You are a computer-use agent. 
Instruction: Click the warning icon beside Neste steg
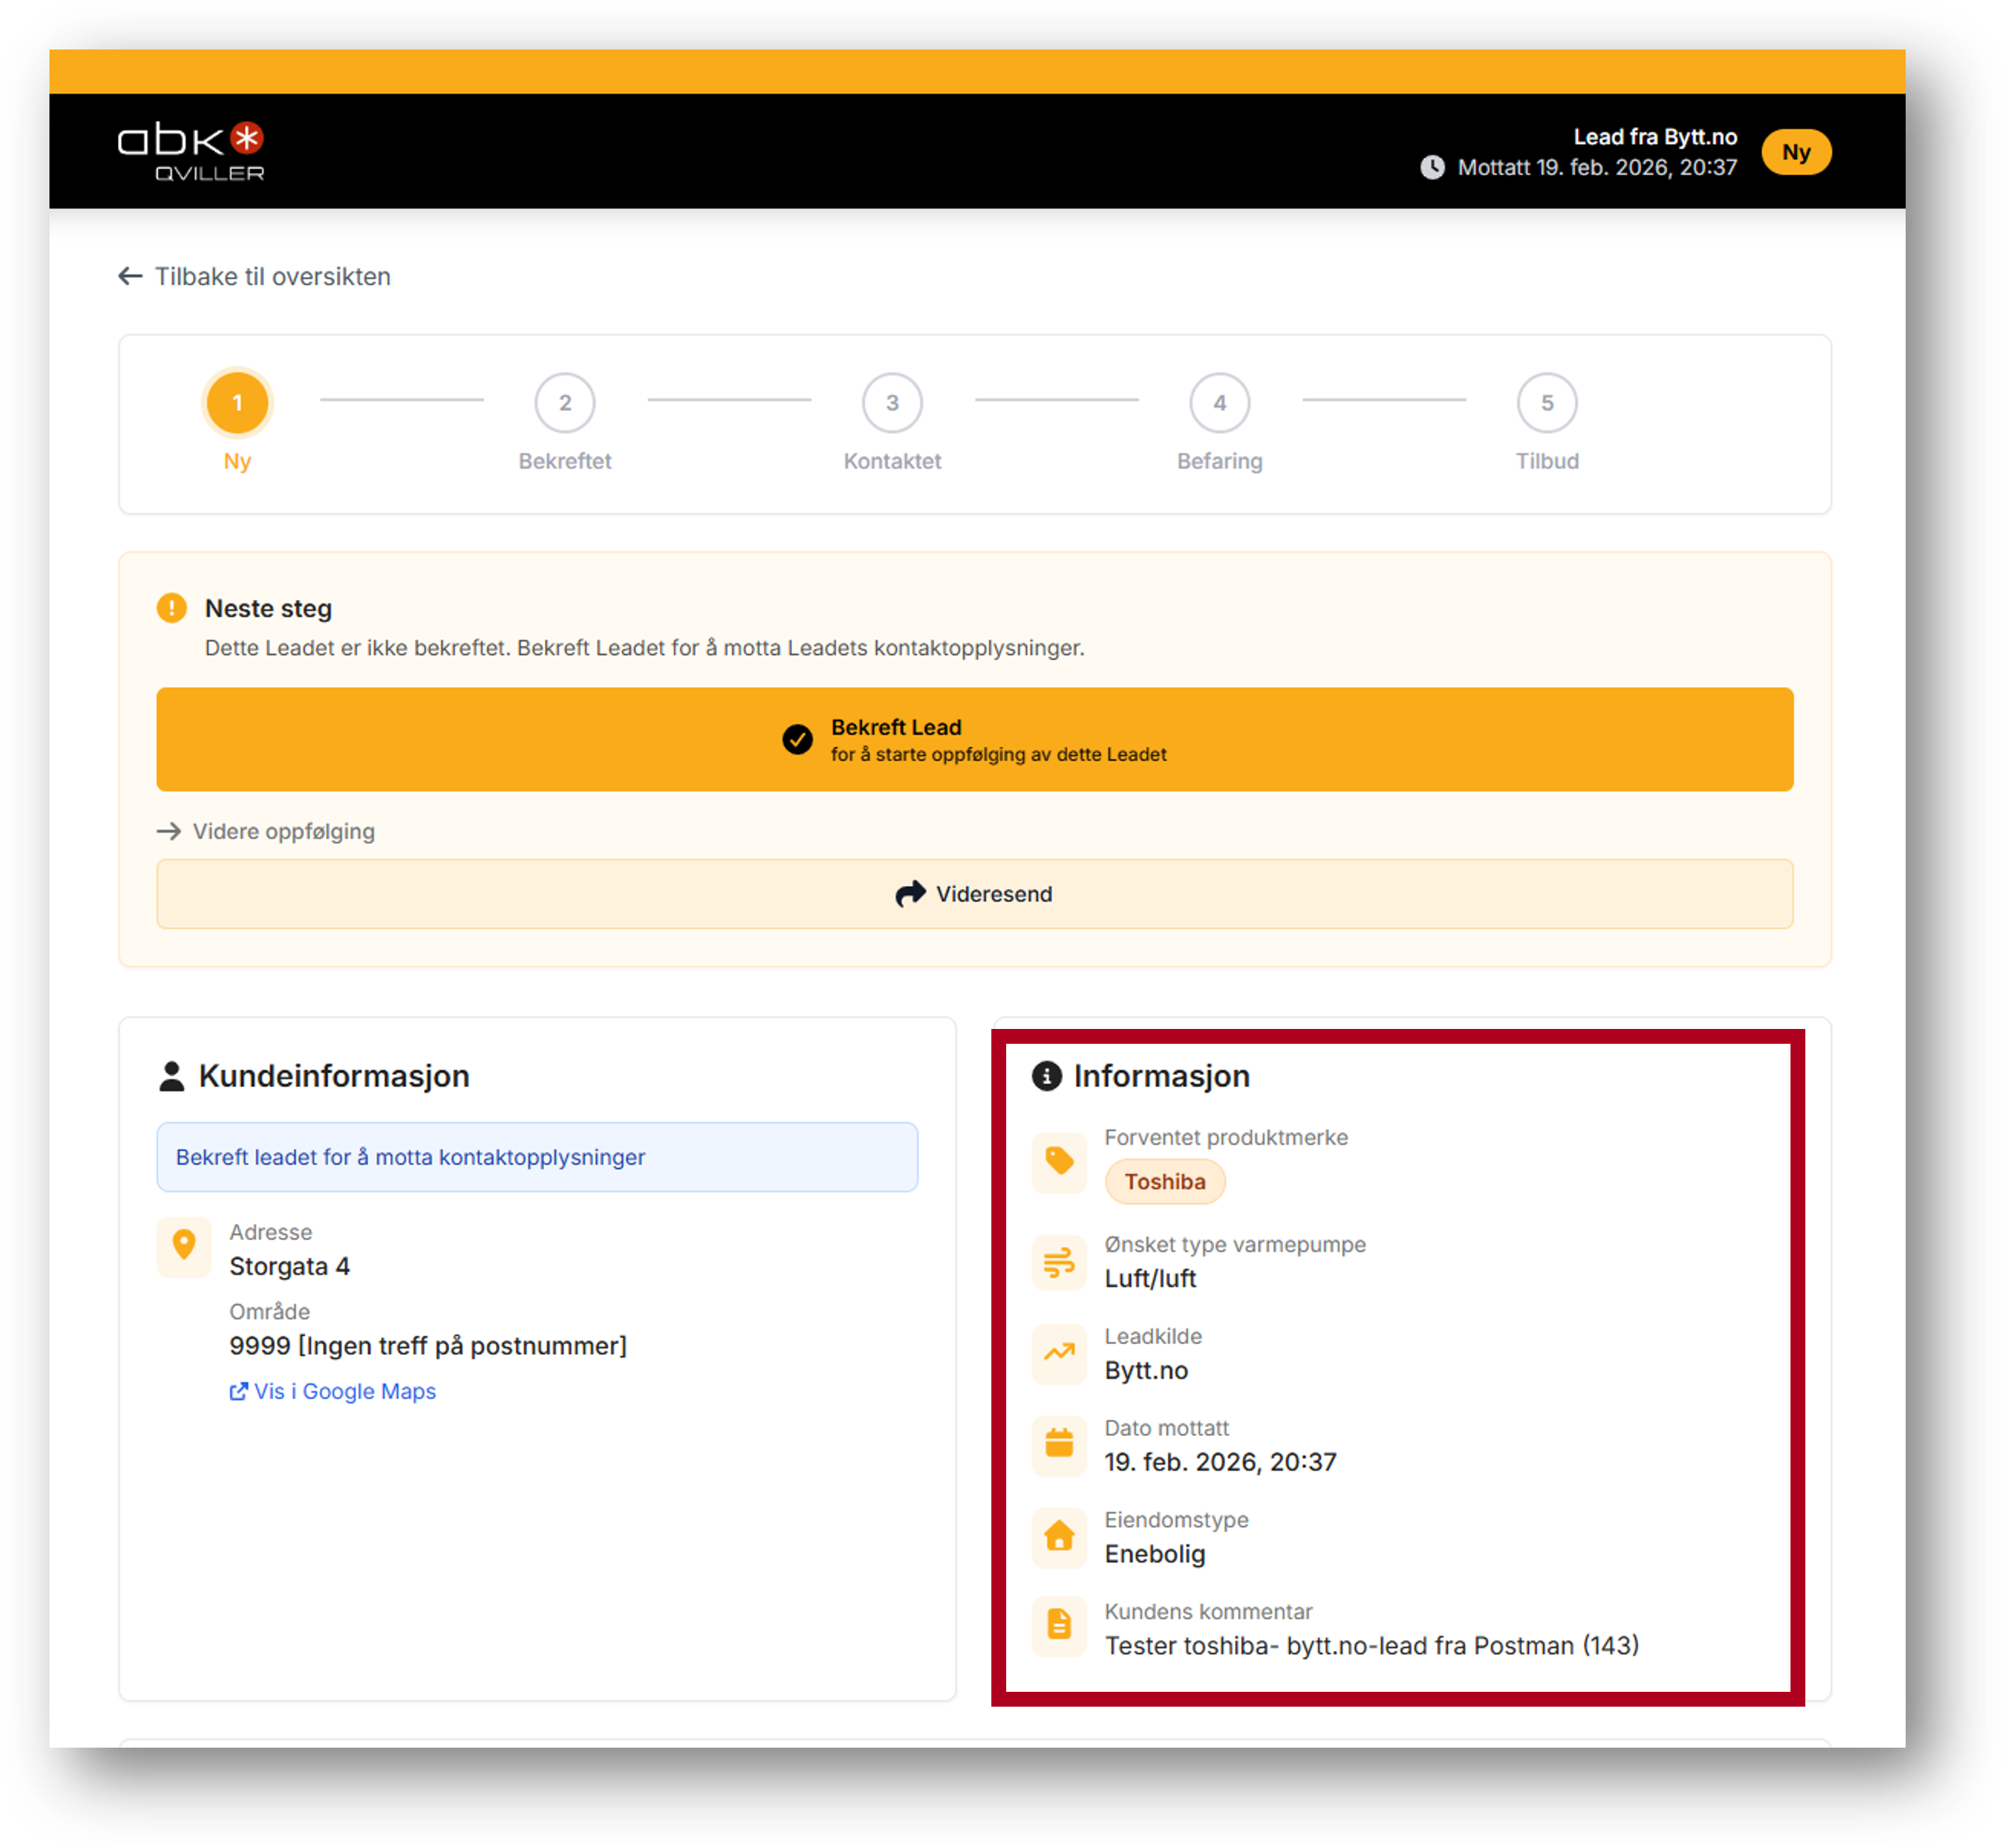[x=172, y=608]
